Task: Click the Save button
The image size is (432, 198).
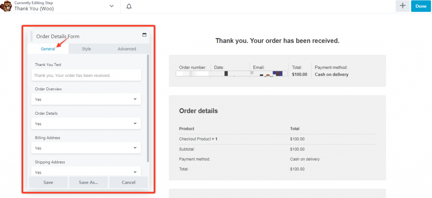Action: click(48, 182)
